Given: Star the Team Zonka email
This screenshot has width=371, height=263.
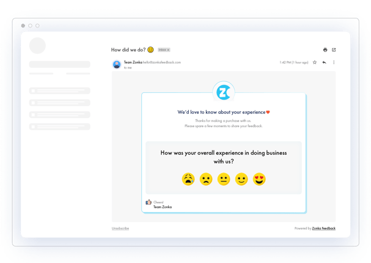Looking at the screenshot, I should click(x=315, y=62).
